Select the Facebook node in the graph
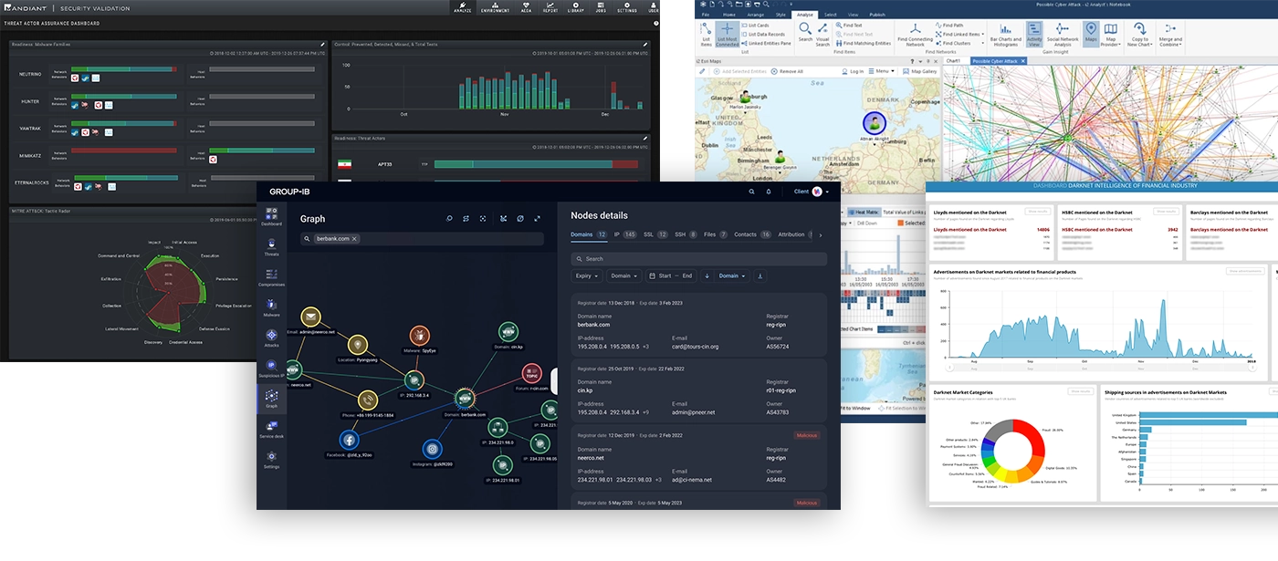Image resolution: width=1278 pixels, height=561 pixels. [x=350, y=440]
